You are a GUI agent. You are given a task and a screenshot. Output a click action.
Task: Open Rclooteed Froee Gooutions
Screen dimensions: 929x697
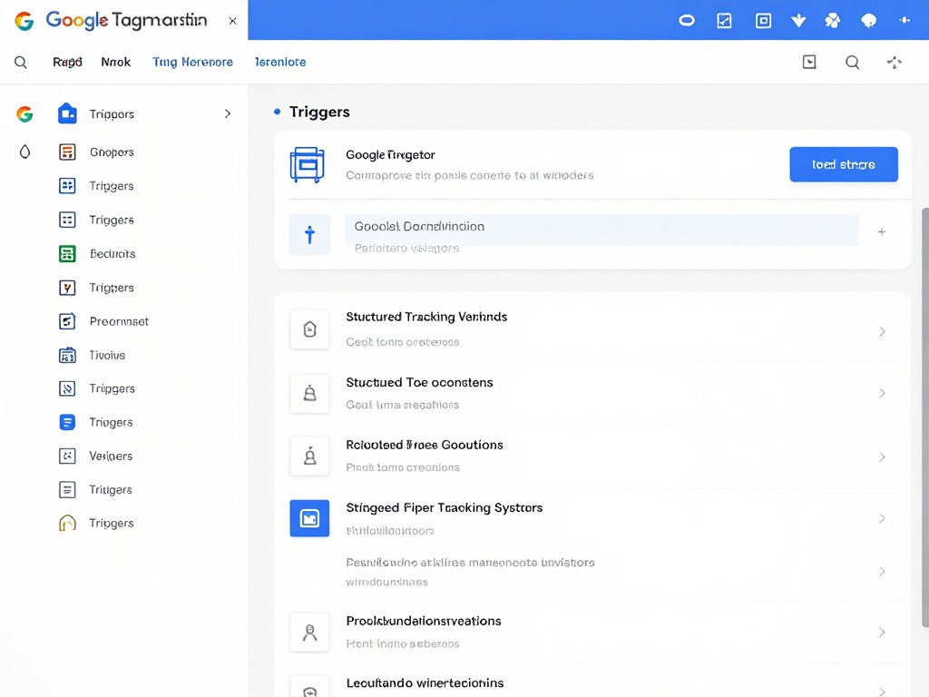coord(594,456)
